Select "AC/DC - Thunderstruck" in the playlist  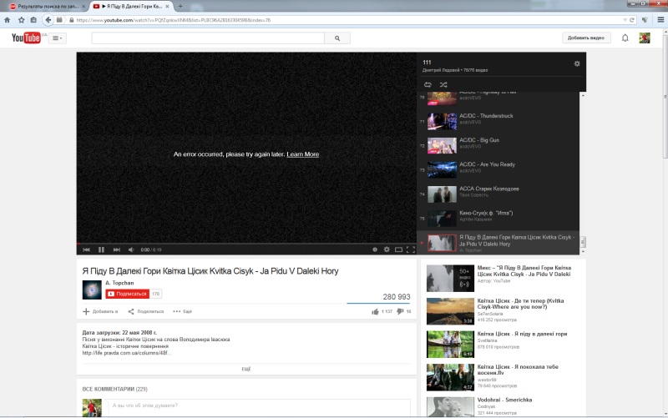(x=485, y=116)
